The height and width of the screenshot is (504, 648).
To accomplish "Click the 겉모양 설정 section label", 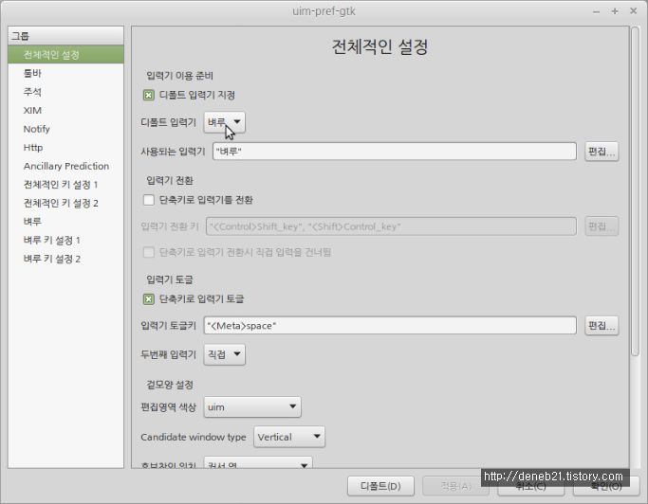I will coord(170,385).
